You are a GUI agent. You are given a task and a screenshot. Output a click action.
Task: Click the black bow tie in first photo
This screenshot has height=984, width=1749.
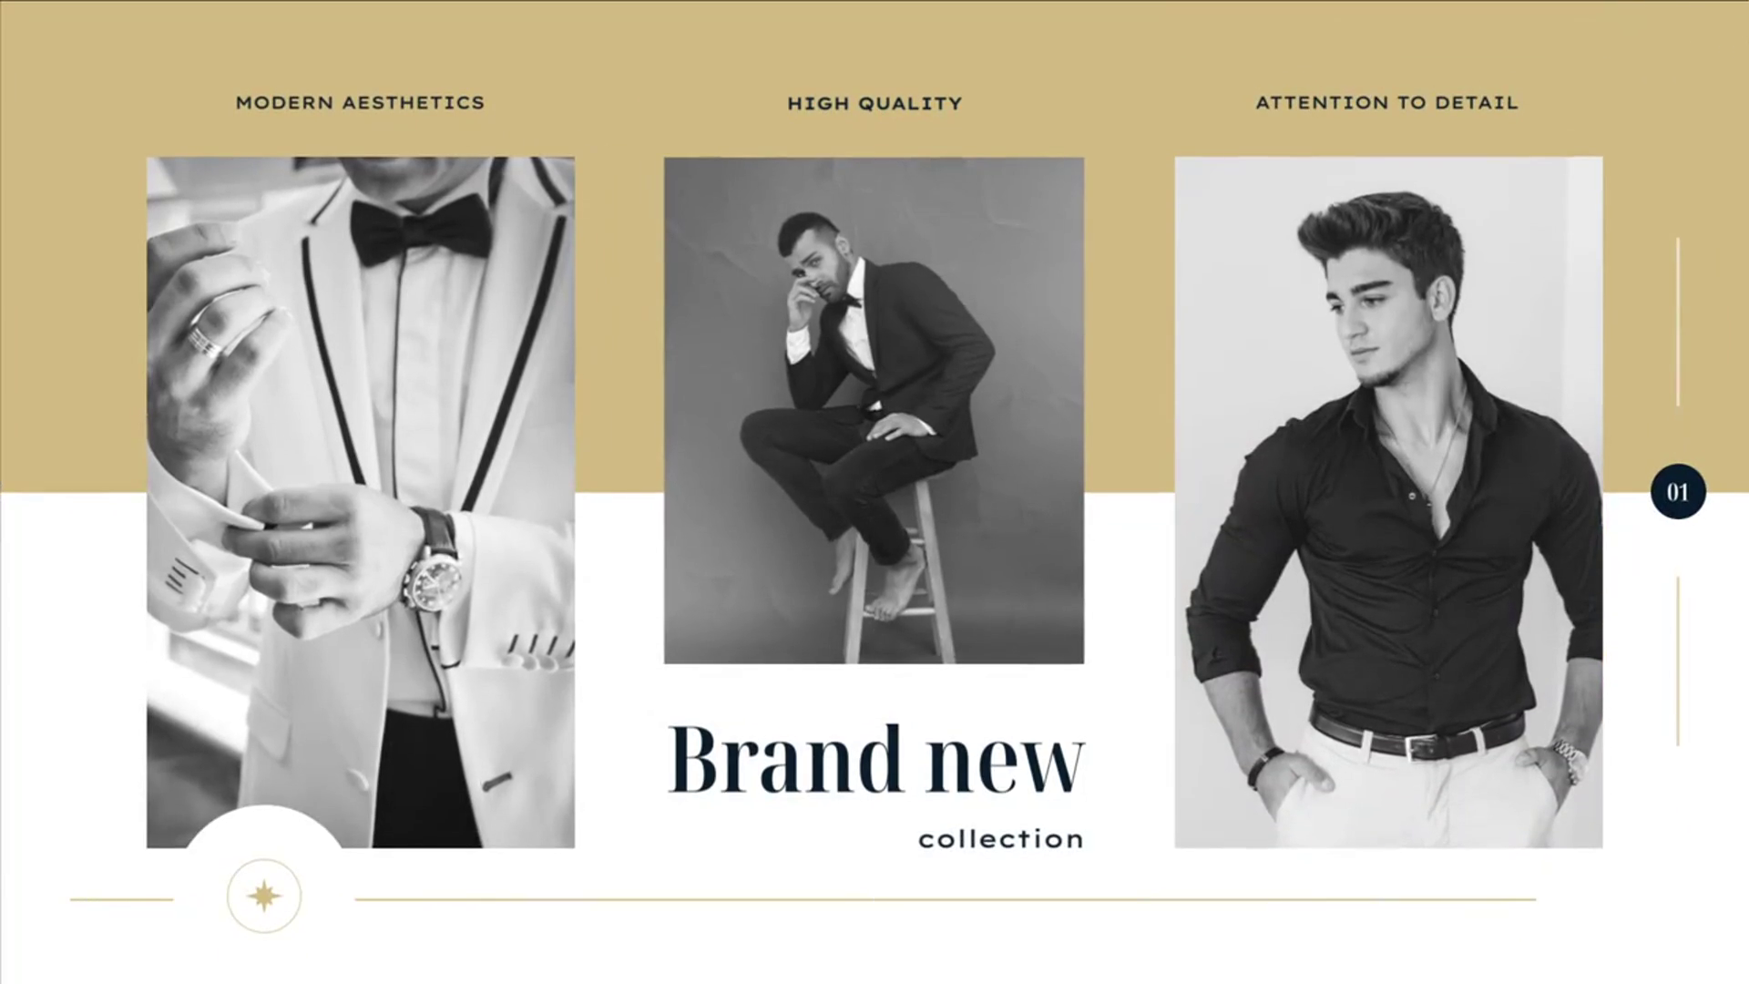[422, 228]
